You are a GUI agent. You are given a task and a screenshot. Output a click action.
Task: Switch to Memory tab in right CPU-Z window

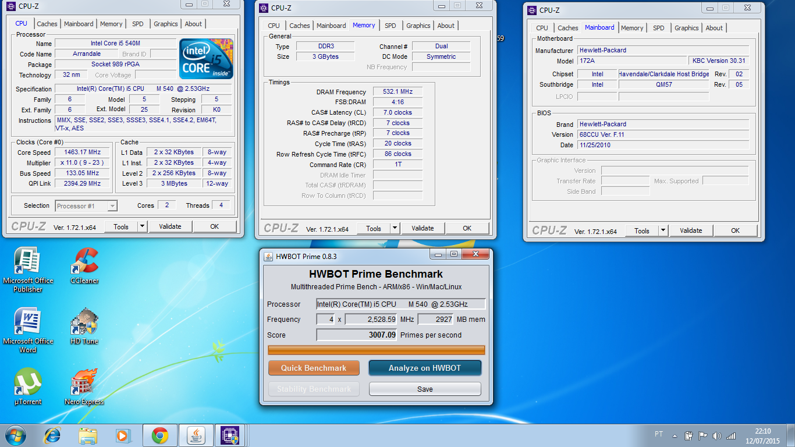(x=632, y=28)
